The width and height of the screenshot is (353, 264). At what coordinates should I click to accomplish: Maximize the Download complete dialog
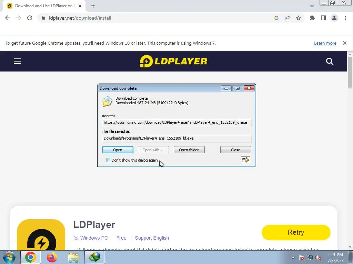(x=238, y=88)
